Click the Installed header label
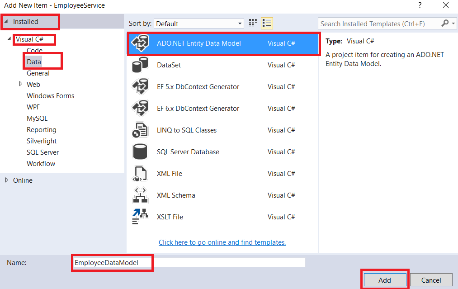 pos(26,22)
